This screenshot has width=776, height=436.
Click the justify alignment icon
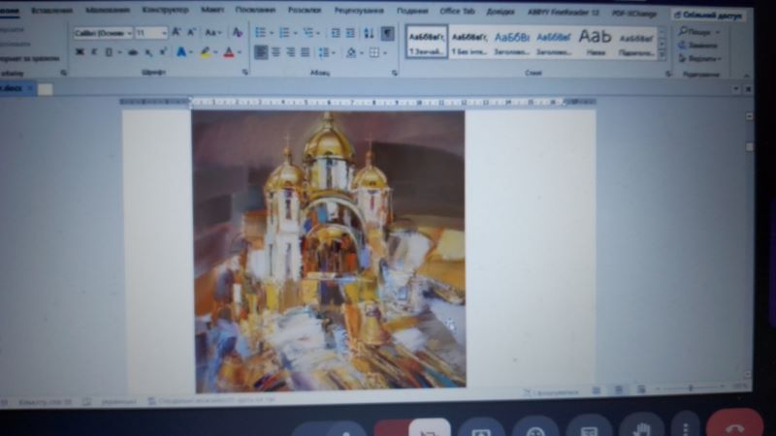[306, 52]
